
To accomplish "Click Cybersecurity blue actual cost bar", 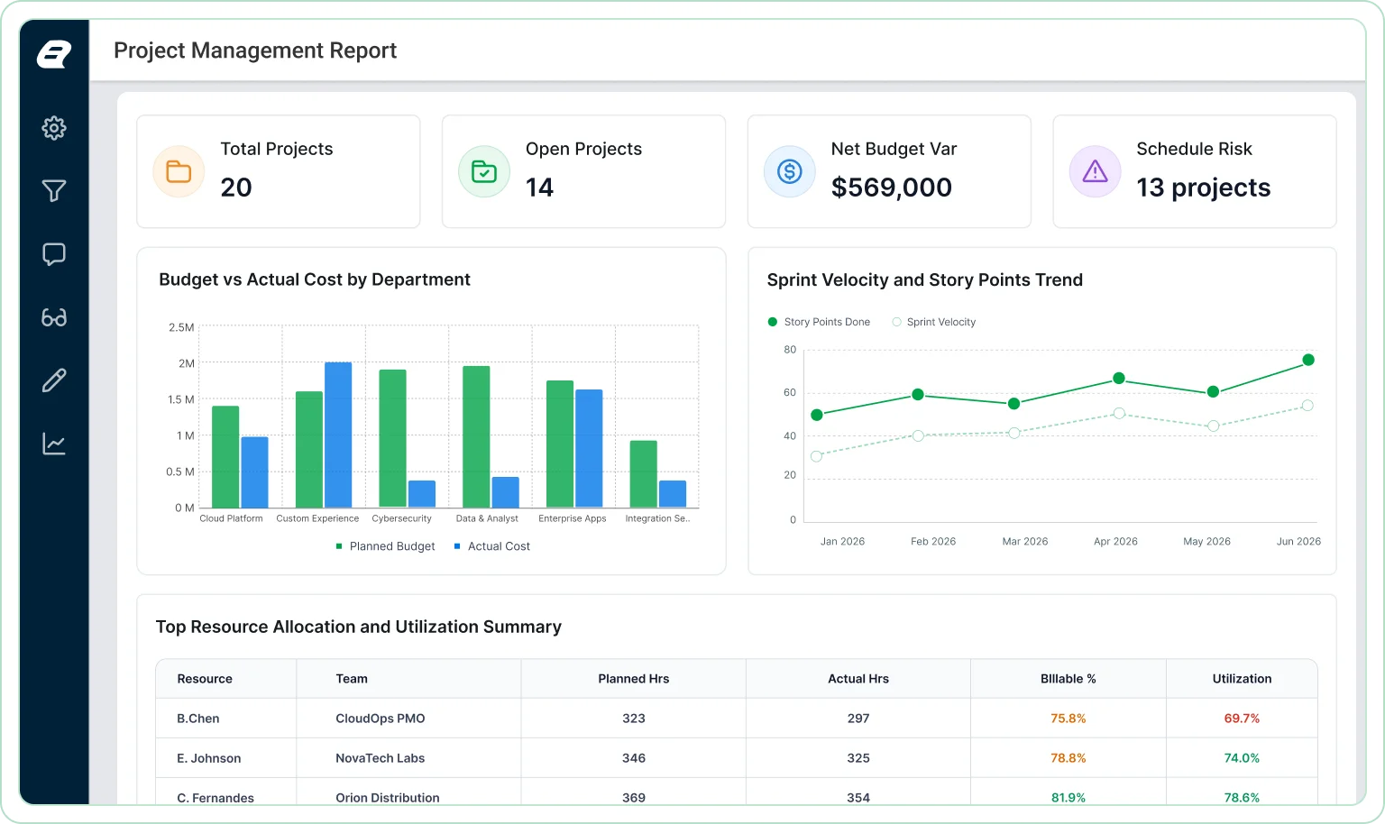I will coord(422,494).
